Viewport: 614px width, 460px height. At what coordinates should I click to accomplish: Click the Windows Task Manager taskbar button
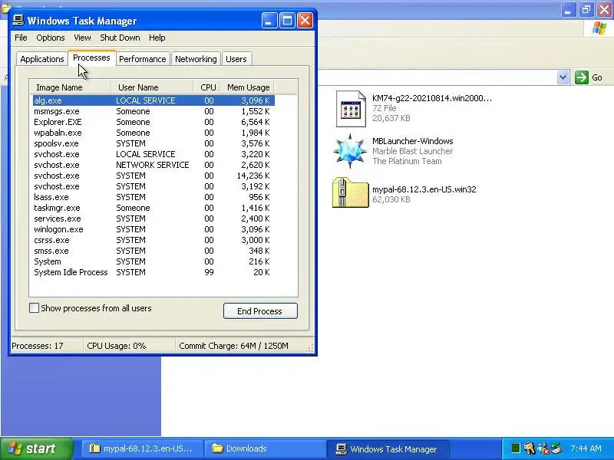[x=388, y=449]
